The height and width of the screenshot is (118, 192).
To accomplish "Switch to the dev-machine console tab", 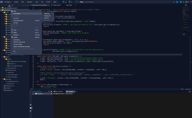I will tap(58, 91).
